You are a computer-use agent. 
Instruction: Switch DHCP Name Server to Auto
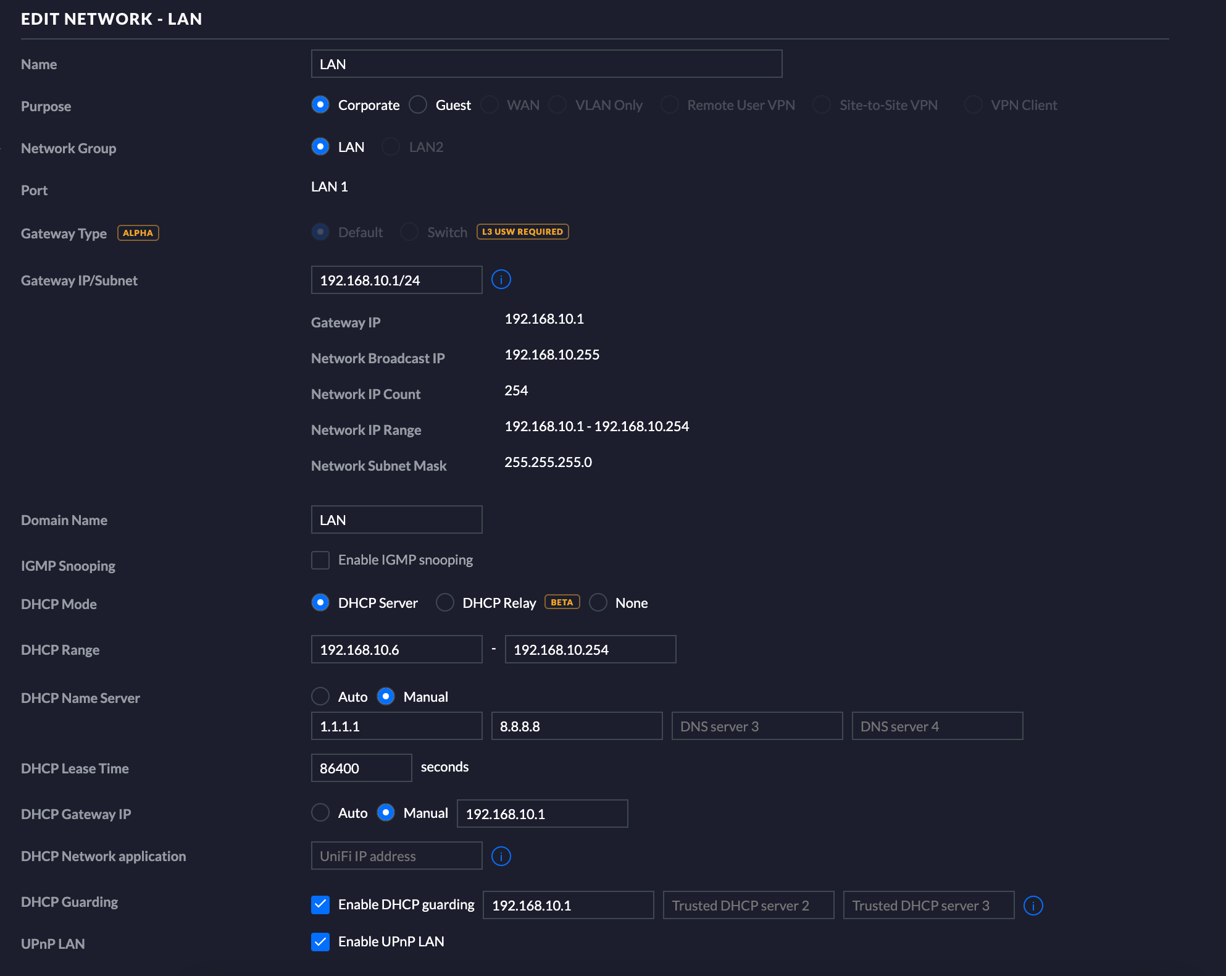point(320,697)
